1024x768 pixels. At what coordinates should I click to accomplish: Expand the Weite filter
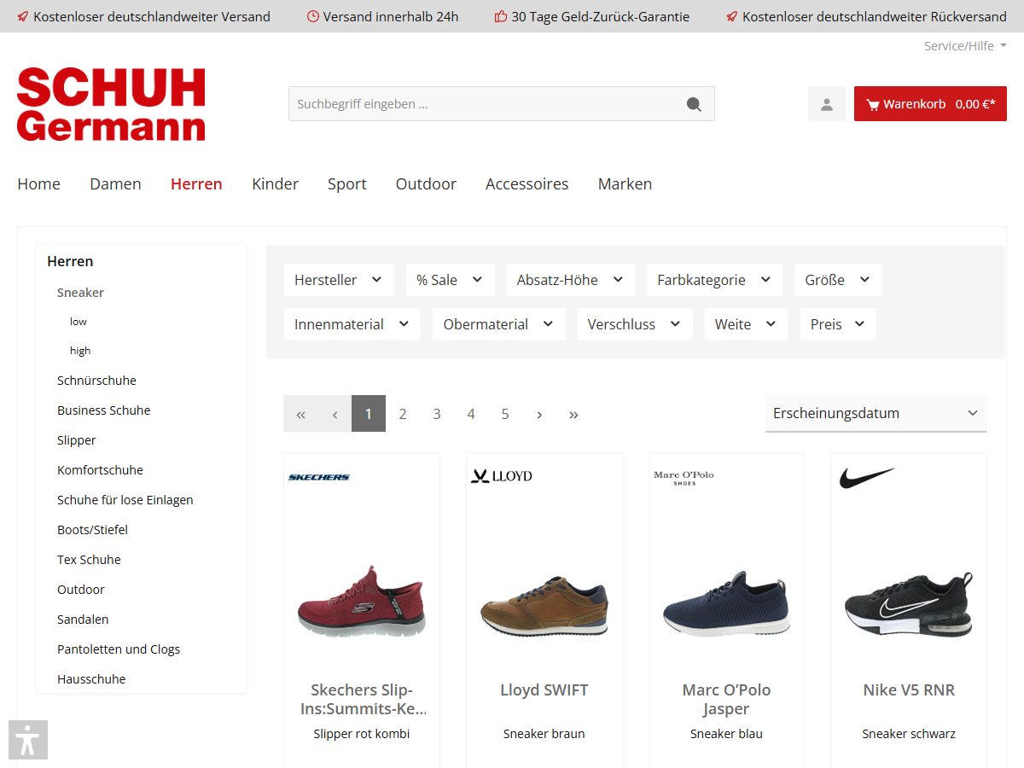click(746, 324)
